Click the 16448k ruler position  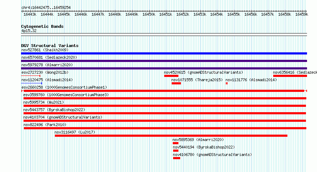tap(115, 14)
